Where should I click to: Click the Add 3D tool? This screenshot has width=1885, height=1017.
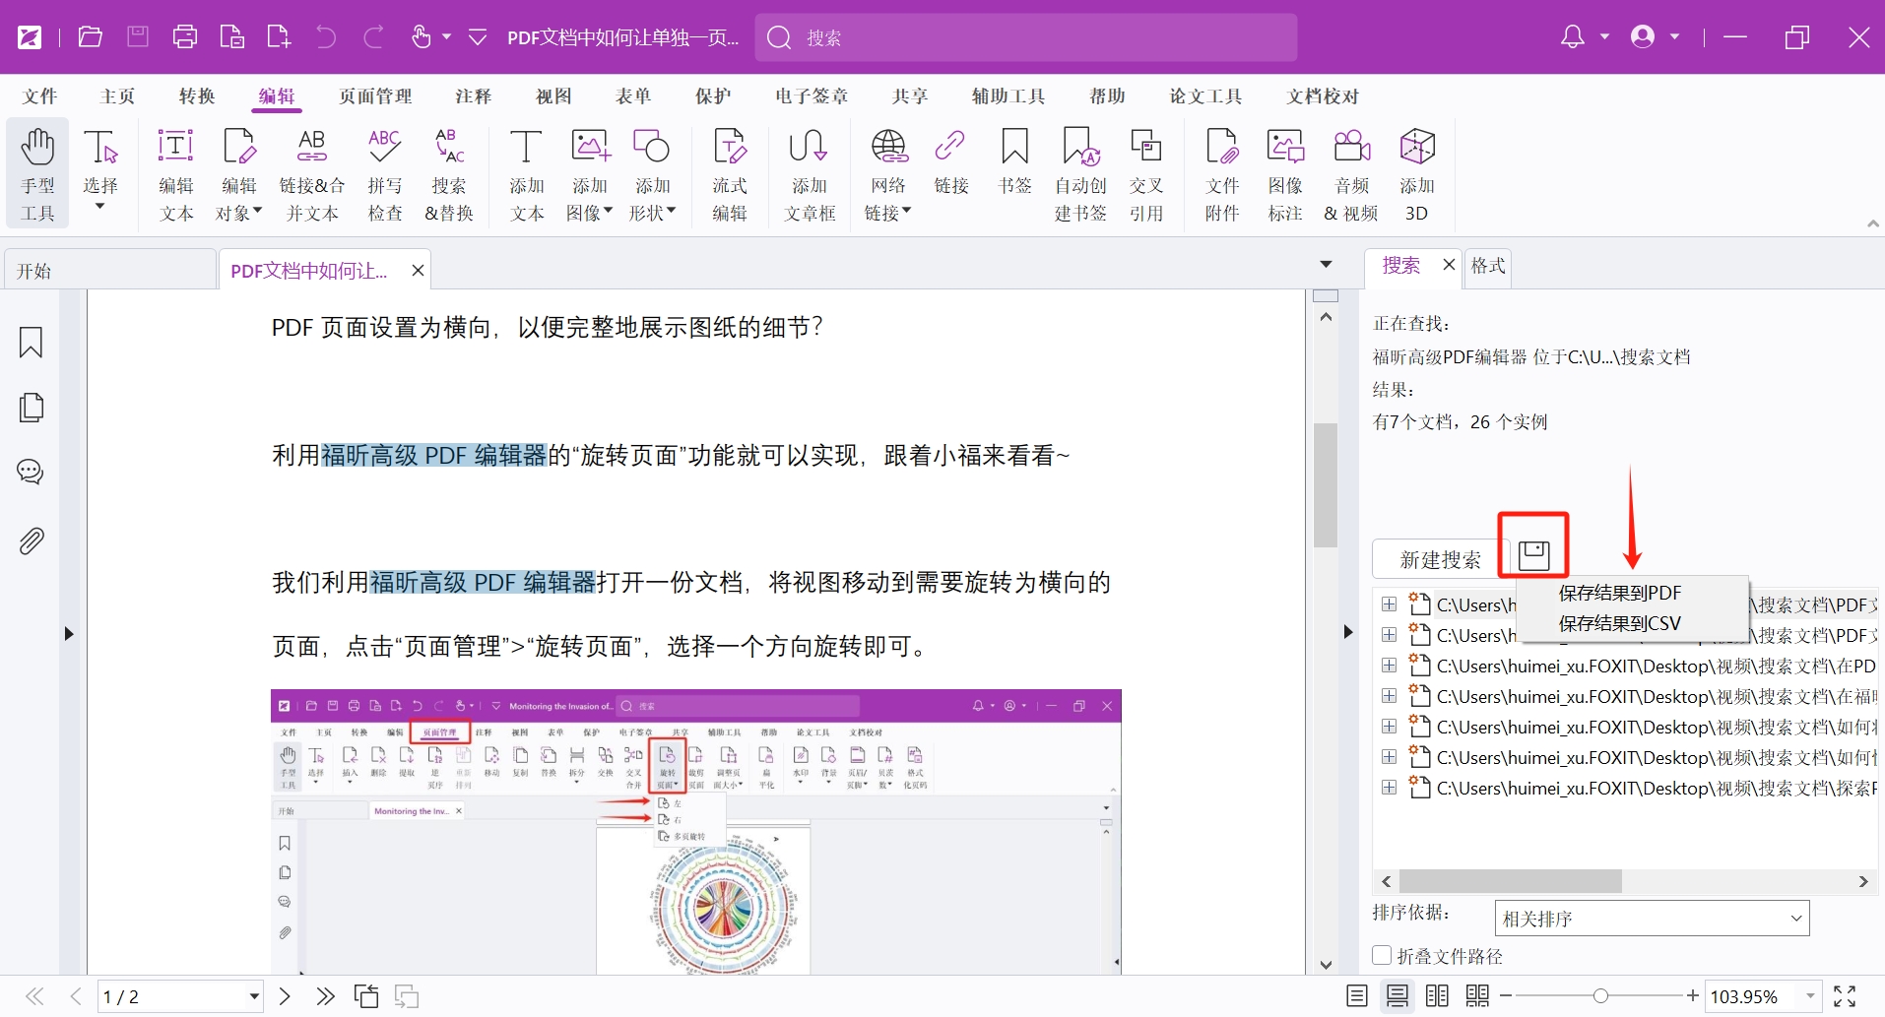coord(1417,174)
